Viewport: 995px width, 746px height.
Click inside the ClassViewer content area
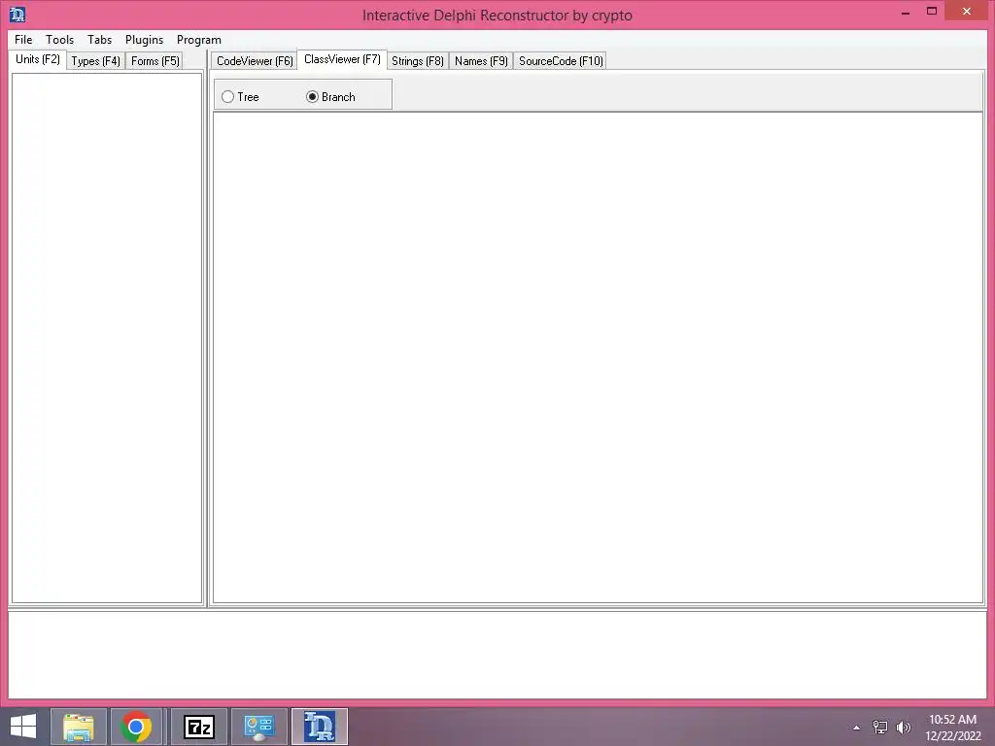[x=598, y=357]
